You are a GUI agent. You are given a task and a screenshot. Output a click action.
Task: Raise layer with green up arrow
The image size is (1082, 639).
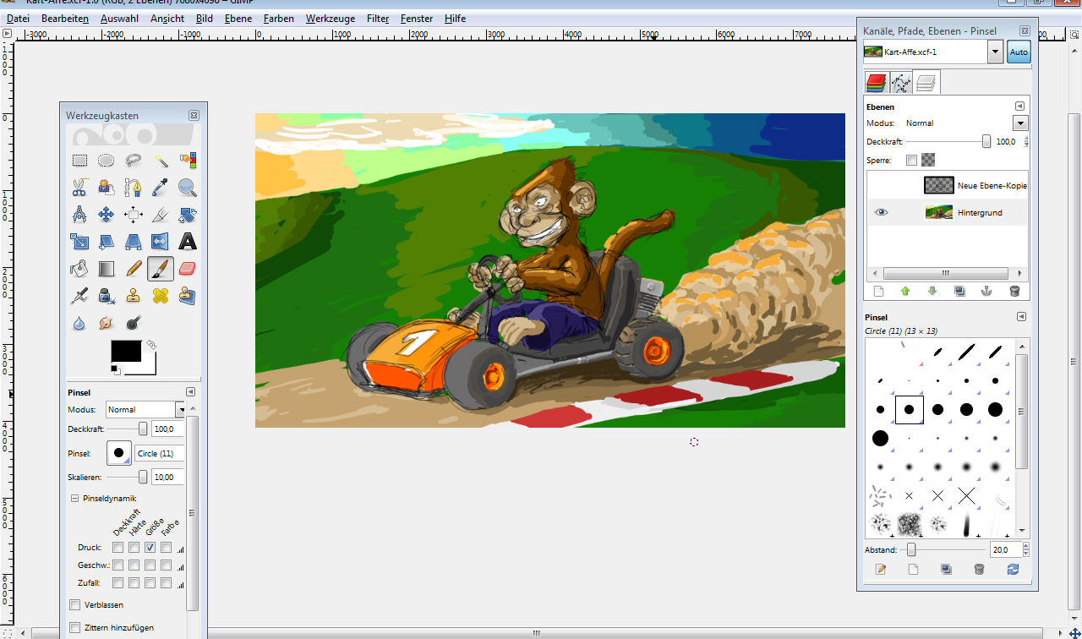pyautogui.click(x=905, y=292)
